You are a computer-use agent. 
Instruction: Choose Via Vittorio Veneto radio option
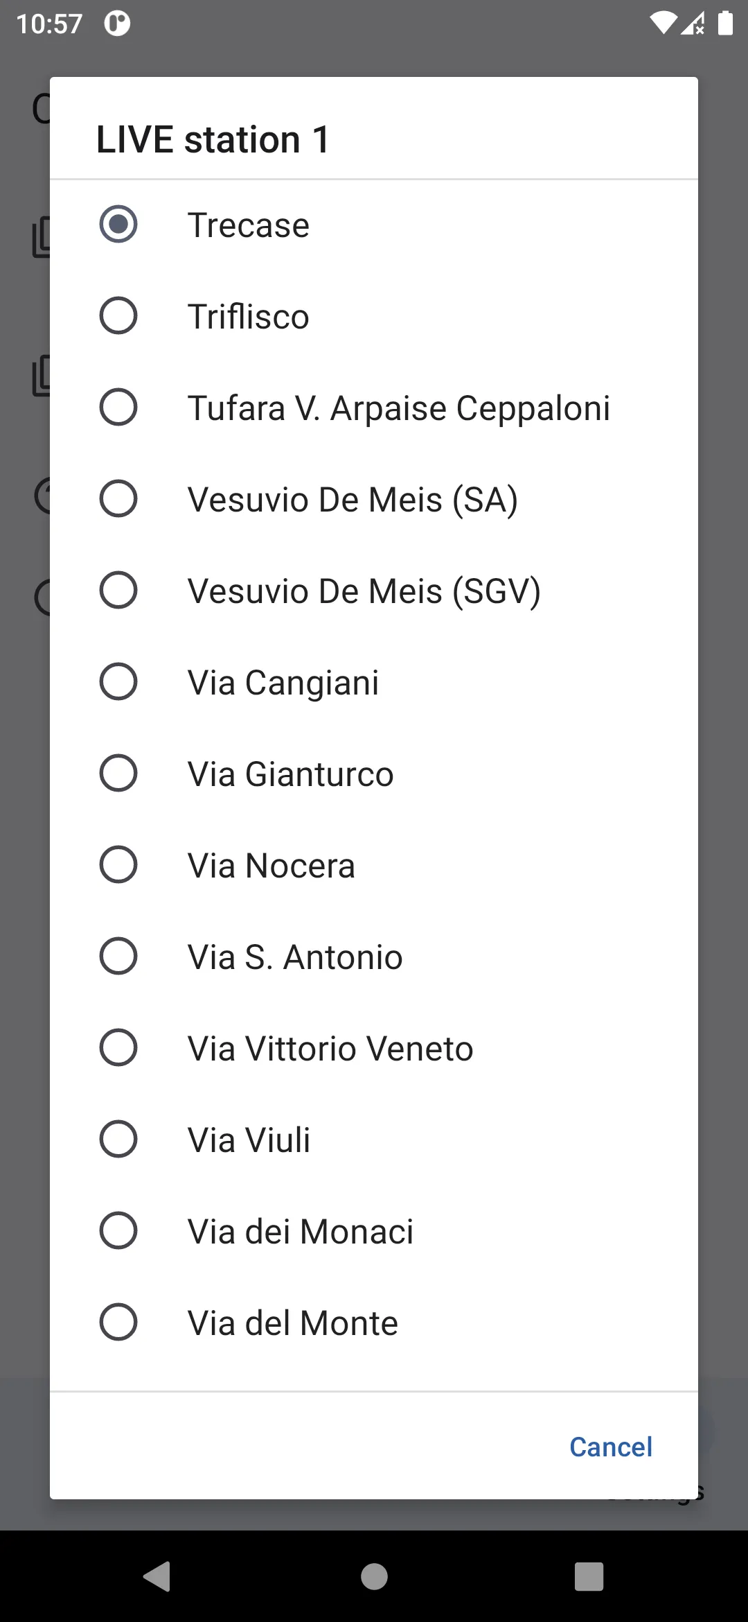click(x=374, y=1048)
